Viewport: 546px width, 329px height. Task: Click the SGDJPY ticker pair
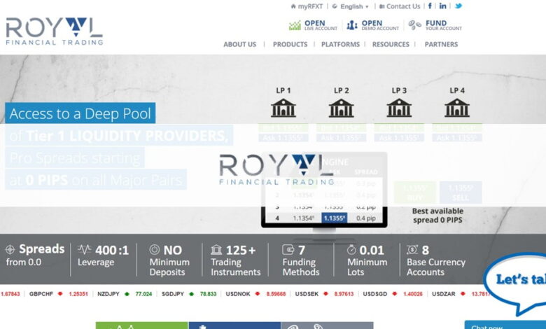173,294
